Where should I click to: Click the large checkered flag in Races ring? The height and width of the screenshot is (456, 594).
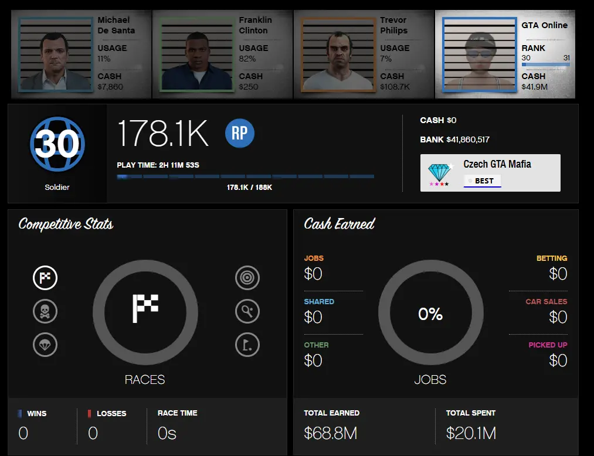pos(145,308)
